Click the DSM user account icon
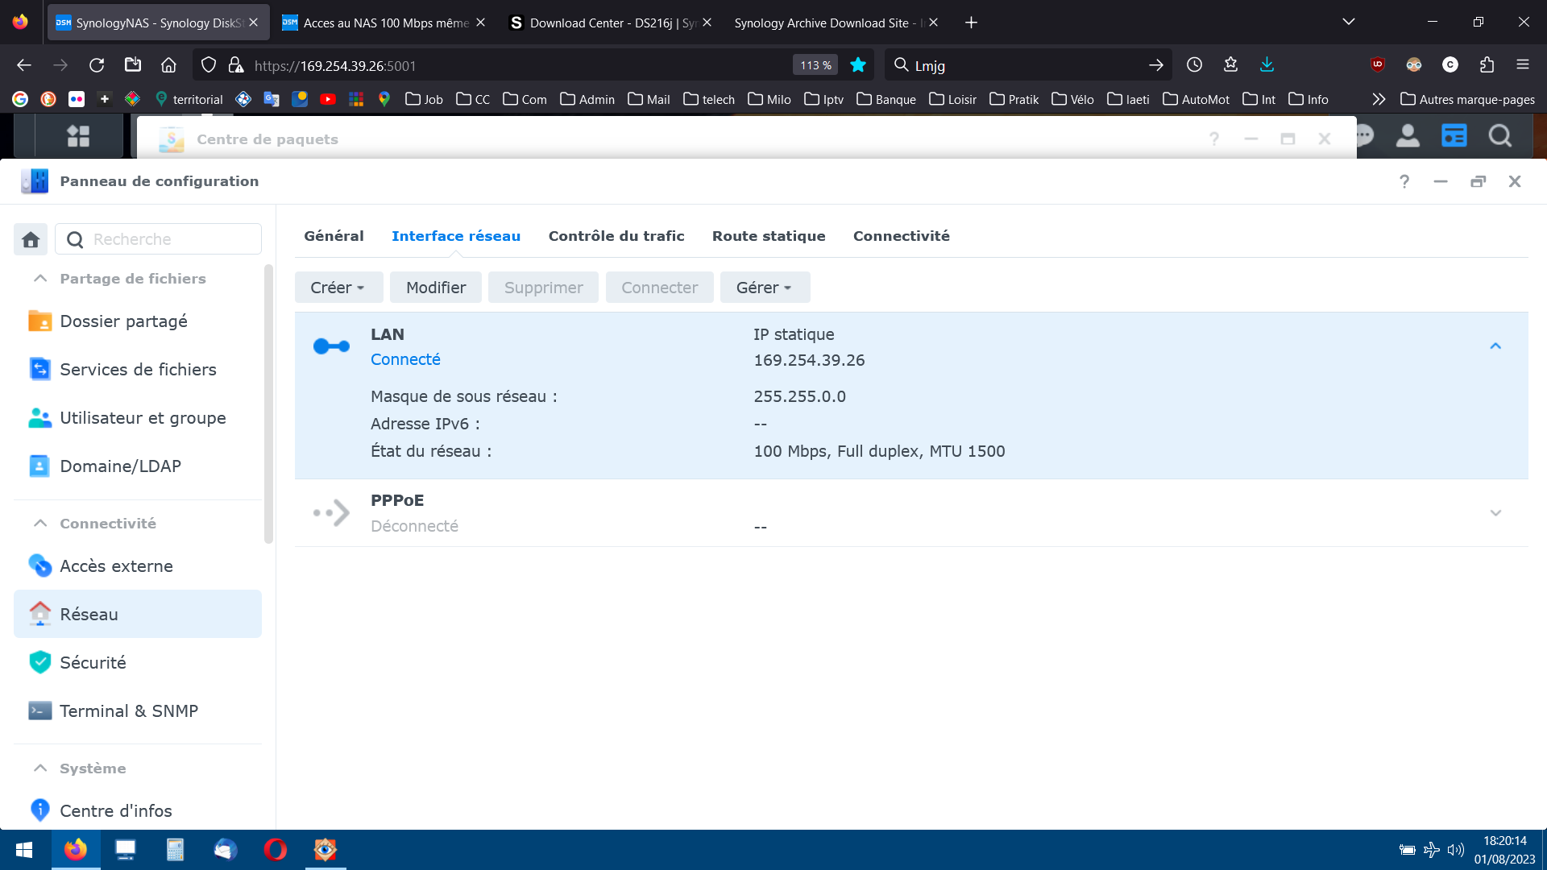The width and height of the screenshot is (1547, 870). click(1408, 136)
